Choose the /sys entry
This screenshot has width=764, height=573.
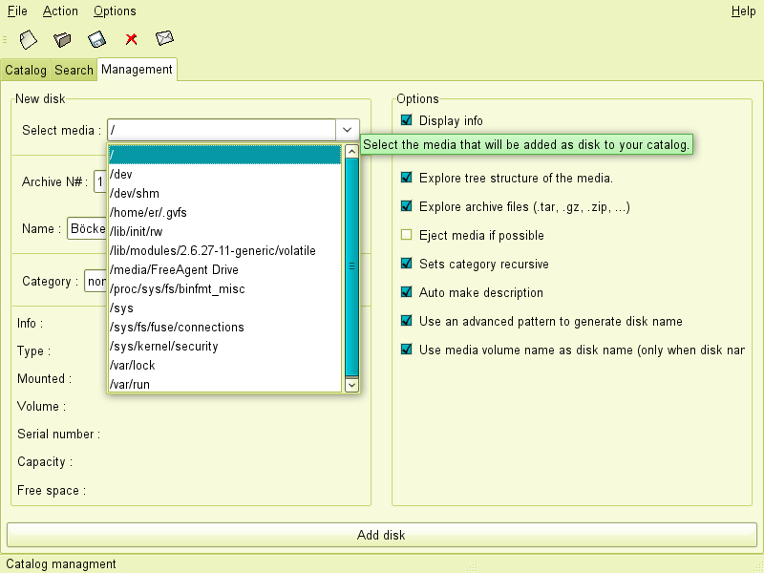tap(225, 308)
